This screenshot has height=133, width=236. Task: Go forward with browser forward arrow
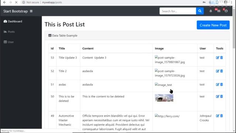click(10, 3)
